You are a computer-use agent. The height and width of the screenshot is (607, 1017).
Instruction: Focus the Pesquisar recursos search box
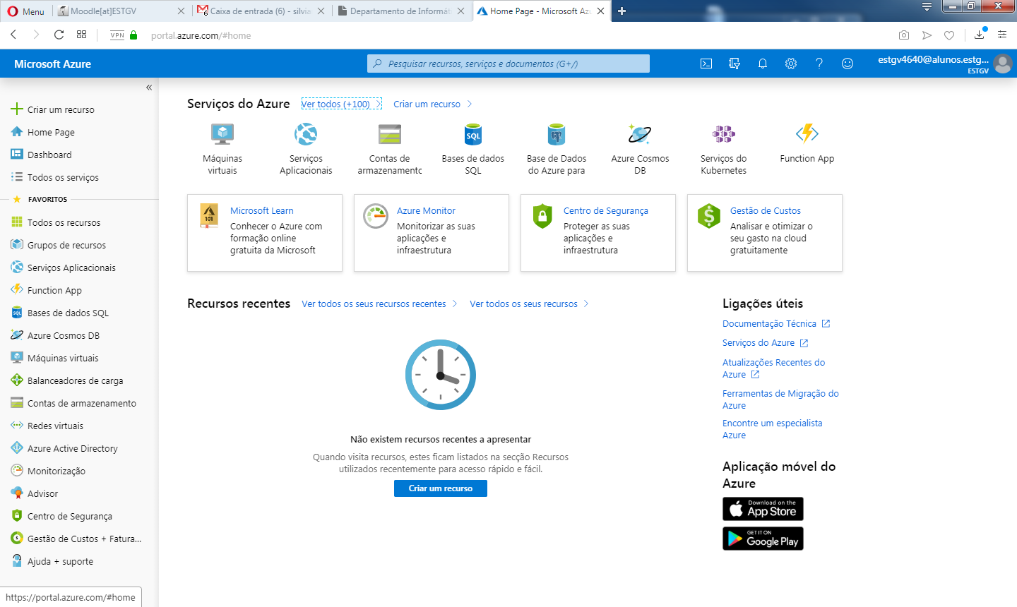point(509,64)
